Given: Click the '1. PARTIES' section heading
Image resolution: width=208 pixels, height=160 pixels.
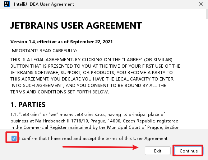Looking at the screenshot, I should point(28,105).
